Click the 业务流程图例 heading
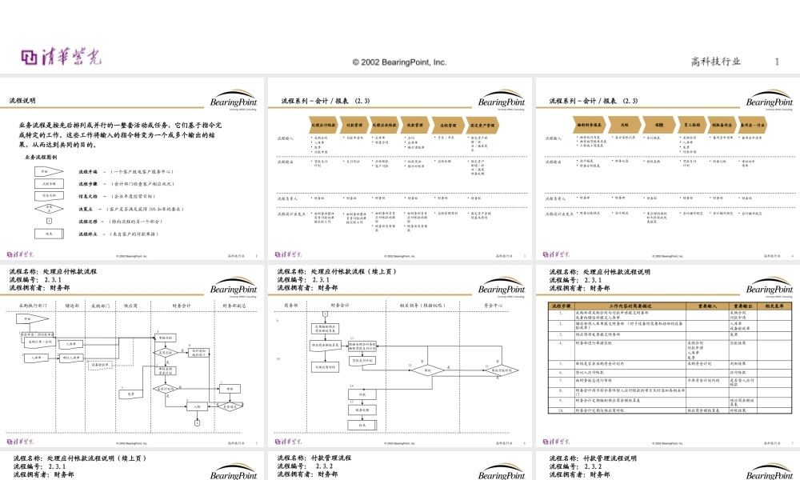The width and height of the screenshot is (800, 480). point(41,158)
